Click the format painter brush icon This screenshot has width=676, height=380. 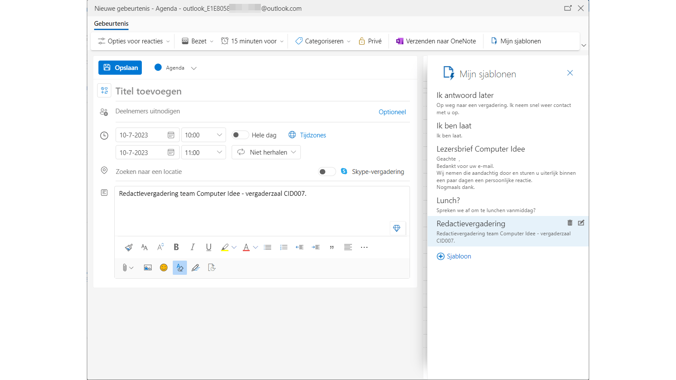[128, 247]
